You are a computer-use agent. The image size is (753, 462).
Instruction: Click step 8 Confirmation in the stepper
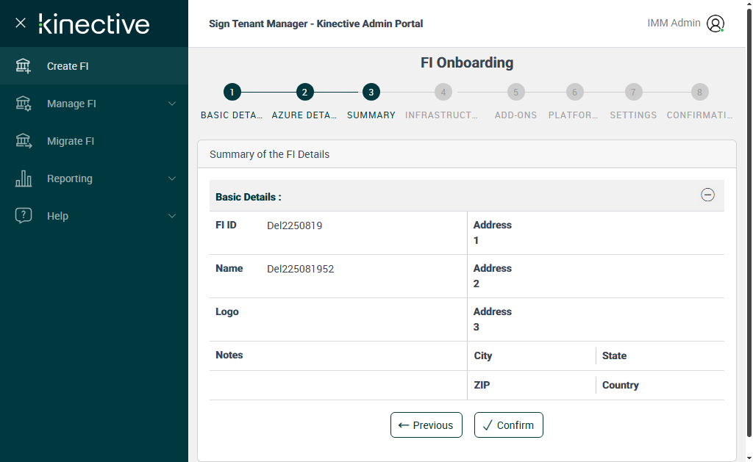tap(699, 93)
